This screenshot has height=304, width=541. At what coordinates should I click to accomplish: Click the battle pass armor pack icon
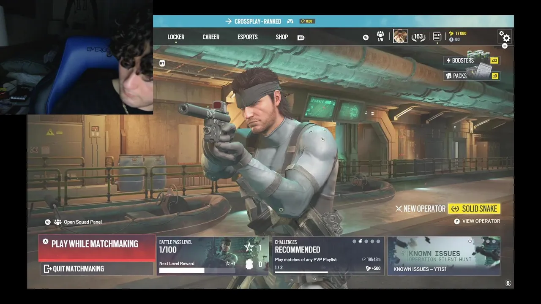point(249,264)
